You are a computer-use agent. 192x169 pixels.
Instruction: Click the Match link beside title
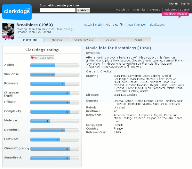[88, 25]
